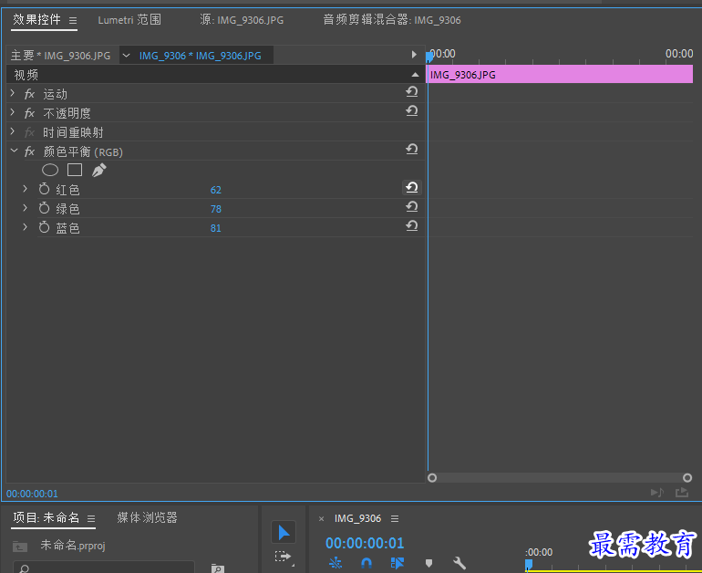Screen dimensions: 702x573
Task: Select the 主要 * IMG_9306.JPG master clip
Action: (x=60, y=56)
